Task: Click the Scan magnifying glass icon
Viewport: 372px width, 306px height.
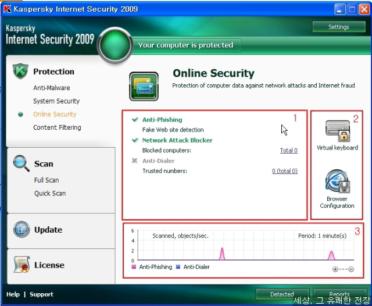Action: tap(22, 163)
